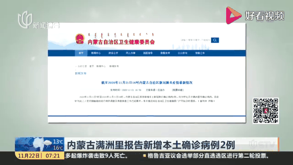Click the national emblem logo
Screen dimensions: 293x165
point(80,38)
